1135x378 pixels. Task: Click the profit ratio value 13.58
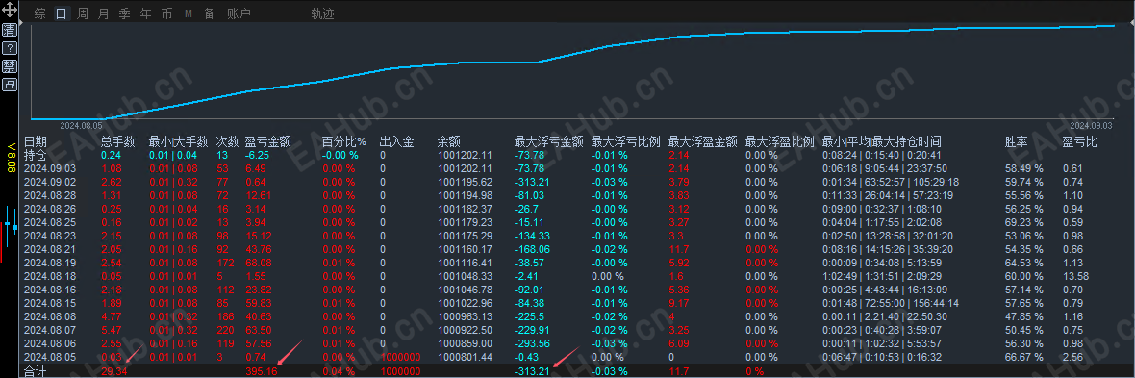point(1075,277)
